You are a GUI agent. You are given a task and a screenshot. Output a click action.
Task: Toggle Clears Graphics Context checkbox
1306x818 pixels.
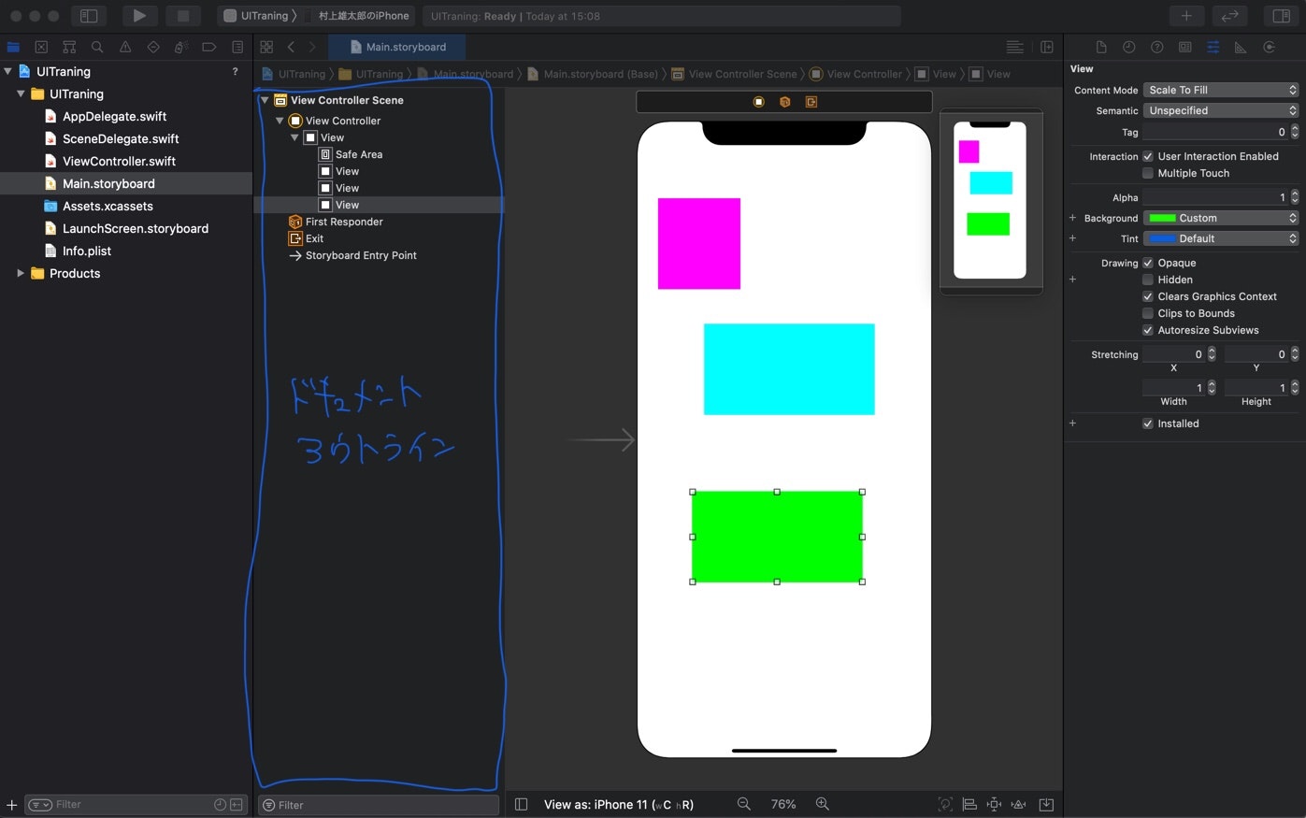[1148, 296]
